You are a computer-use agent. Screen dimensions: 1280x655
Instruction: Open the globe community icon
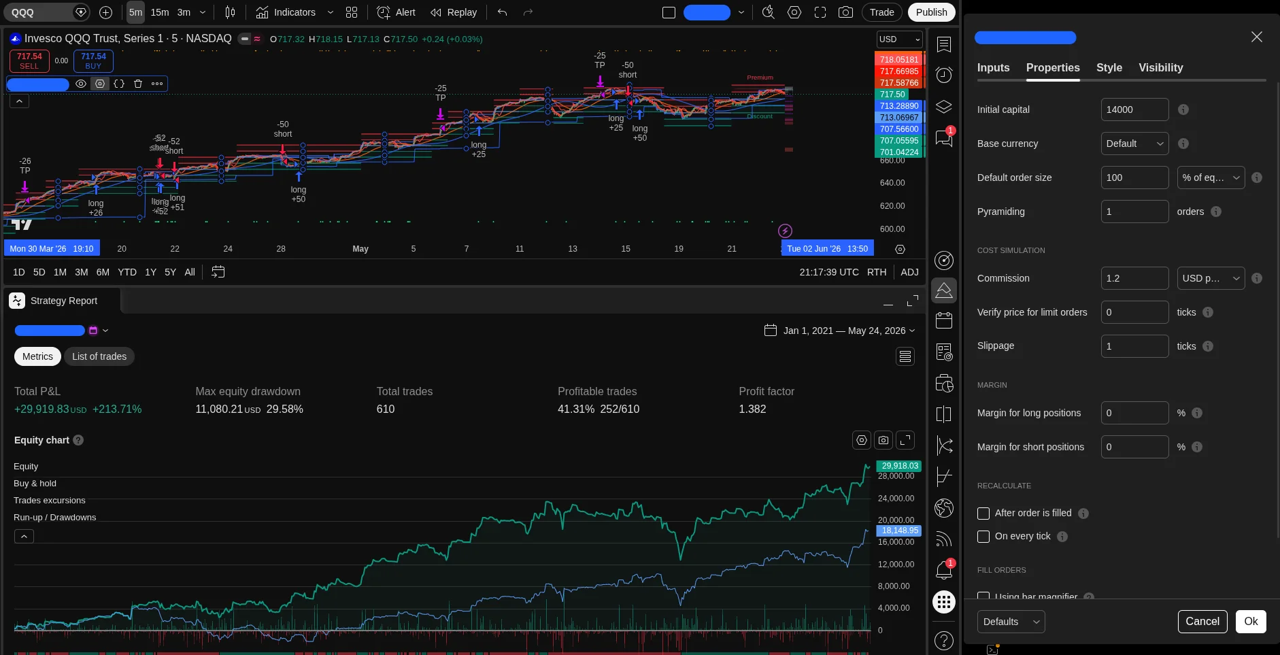(944, 508)
